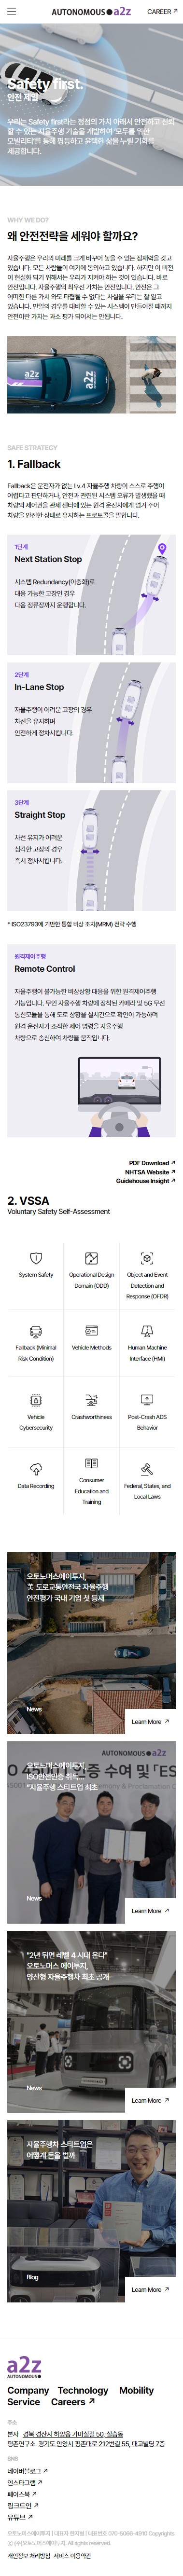Image resolution: width=183 pixels, height=2576 pixels.
Task: Open the Mobility footer menu item
Action: (x=136, y=2390)
